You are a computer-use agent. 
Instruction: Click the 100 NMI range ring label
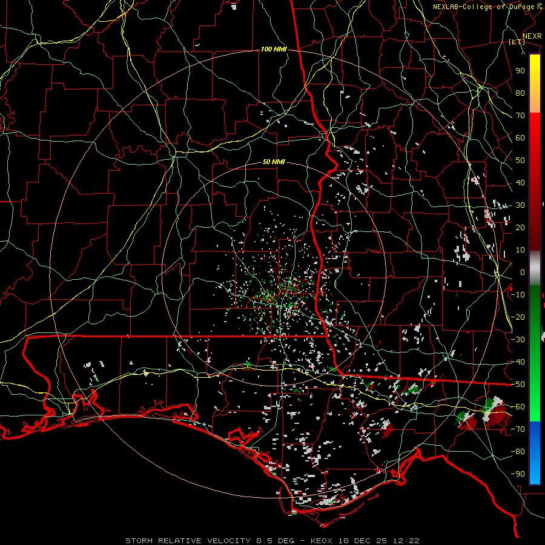pos(274,50)
